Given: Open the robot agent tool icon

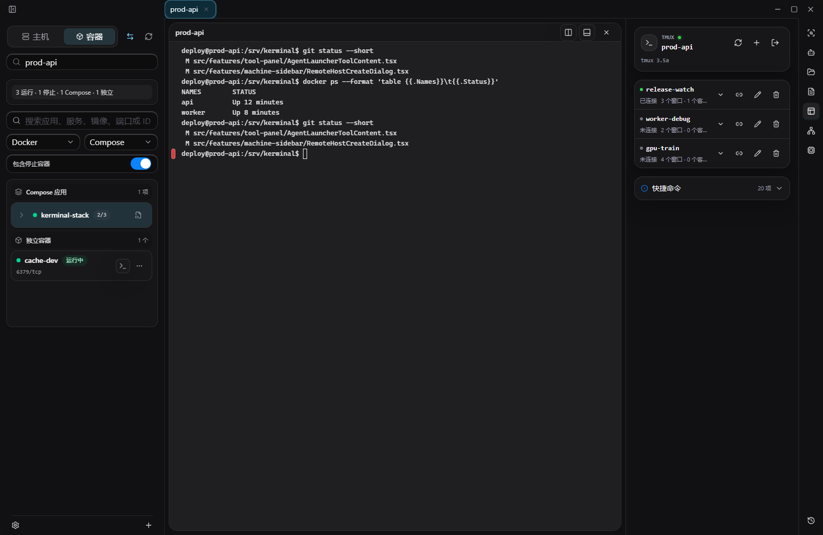Looking at the screenshot, I should pyautogui.click(x=811, y=52).
